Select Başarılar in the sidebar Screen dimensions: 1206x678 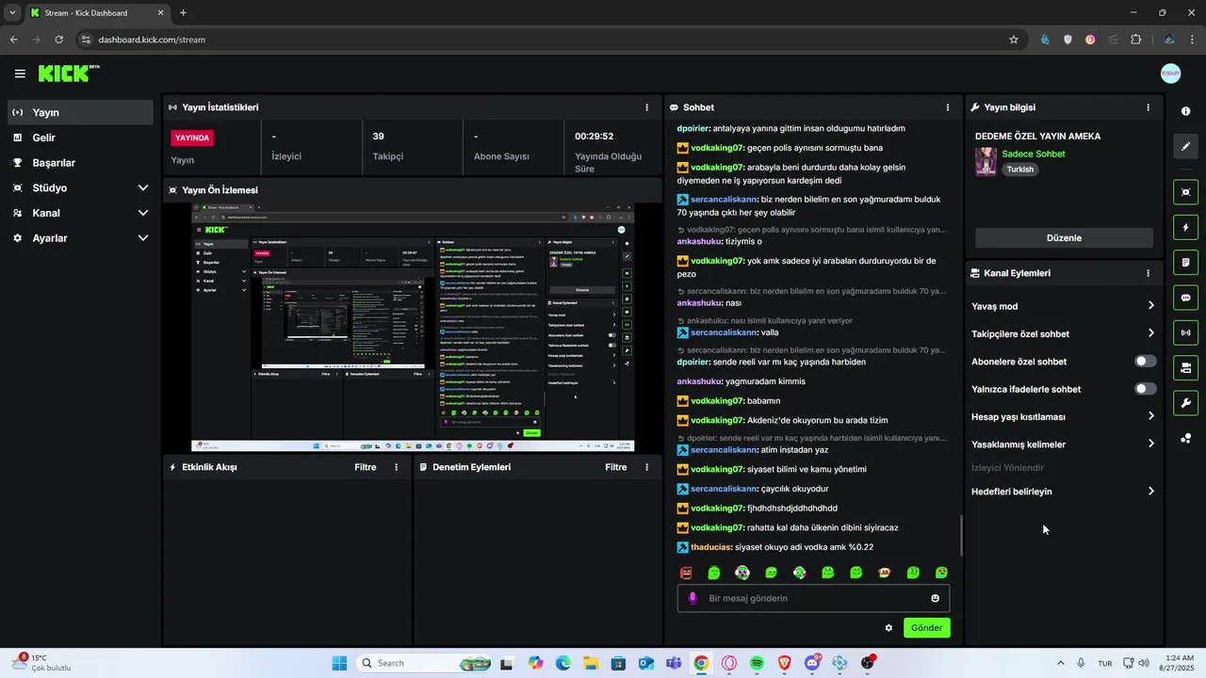(x=80, y=163)
